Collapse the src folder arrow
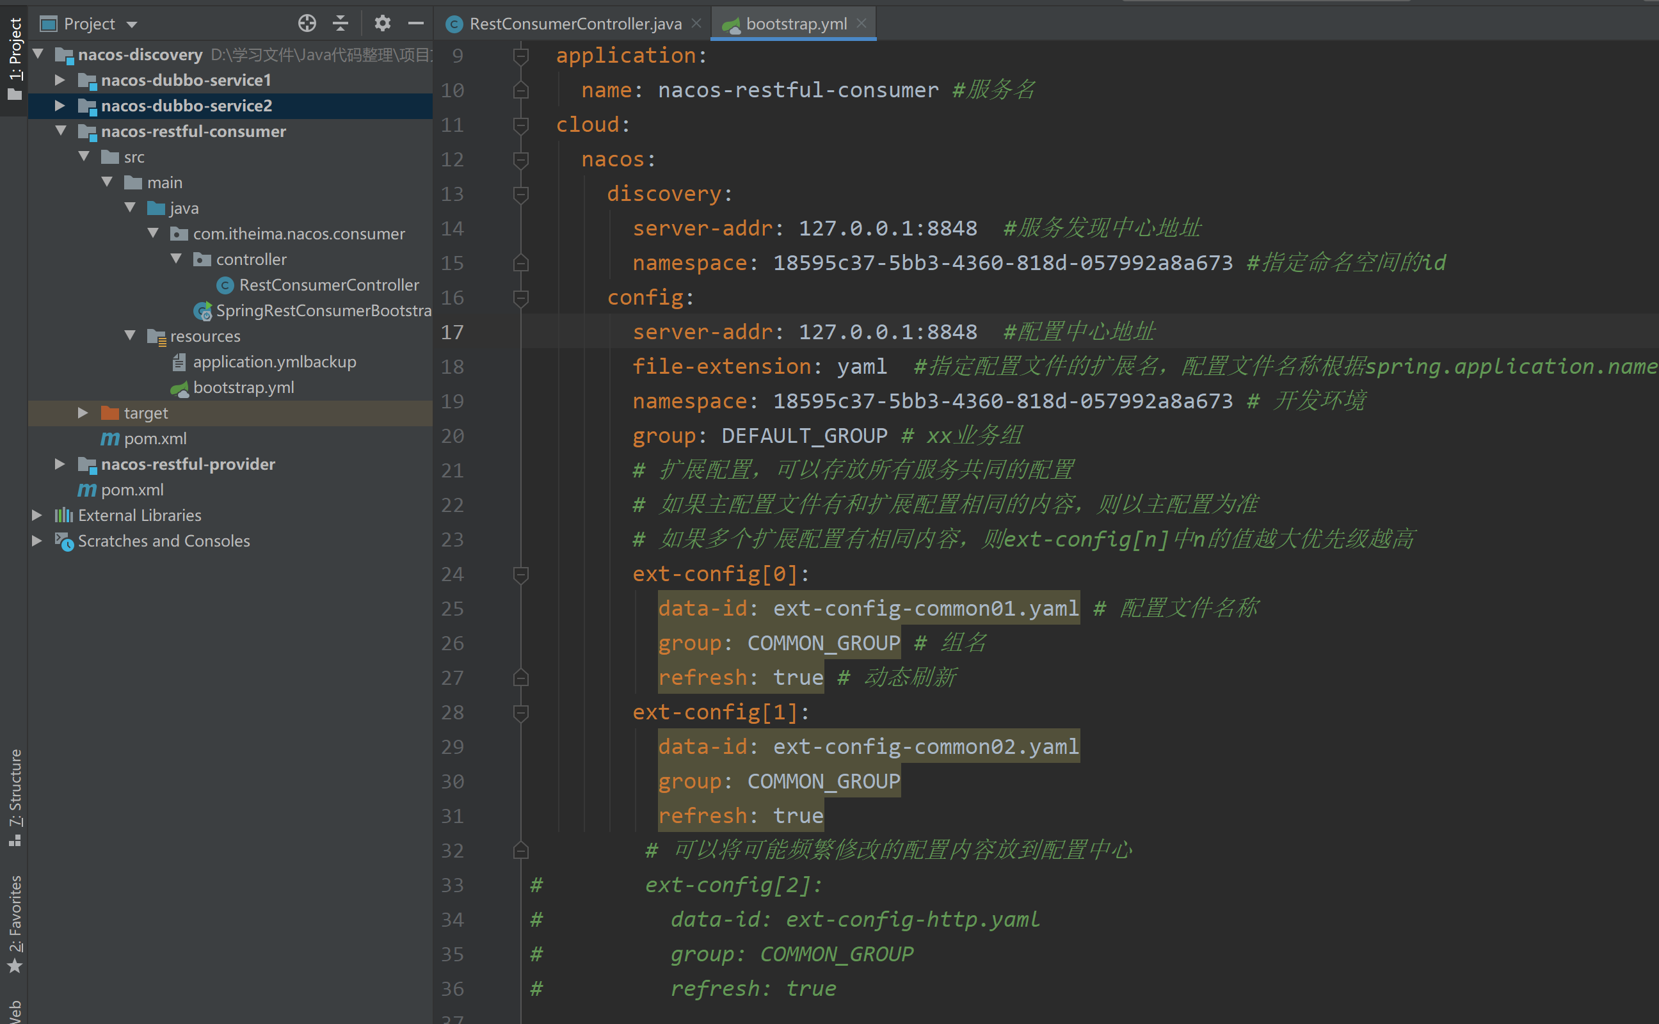The image size is (1659, 1024). click(x=84, y=156)
